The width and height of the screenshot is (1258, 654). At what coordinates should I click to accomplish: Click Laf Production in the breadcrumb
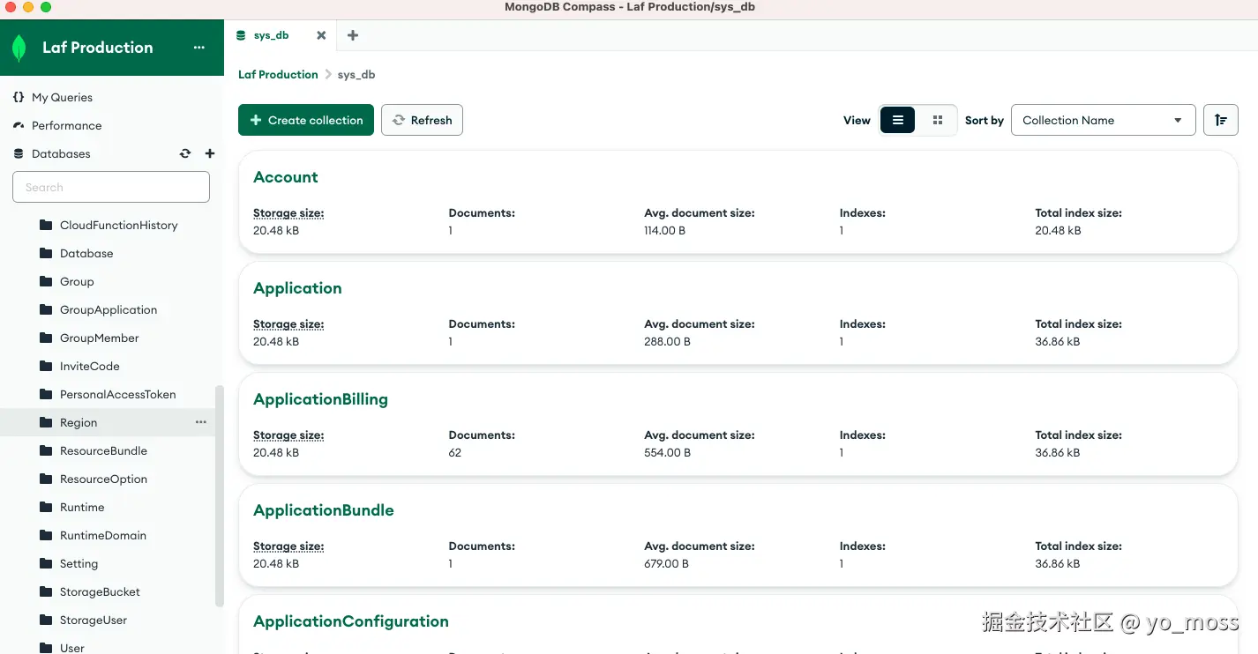[x=278, y=74]
